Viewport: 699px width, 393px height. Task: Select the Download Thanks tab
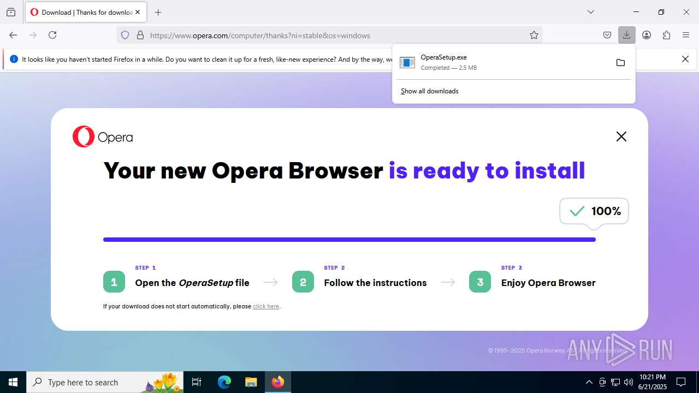86,12
